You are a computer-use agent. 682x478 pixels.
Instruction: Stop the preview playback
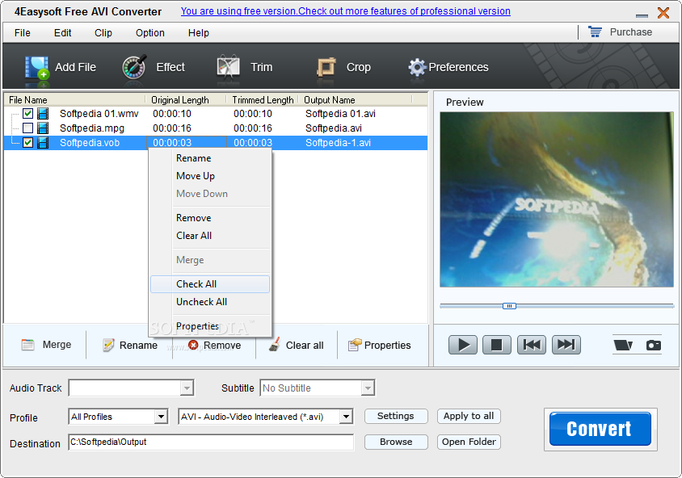click(x=497, y=345)
